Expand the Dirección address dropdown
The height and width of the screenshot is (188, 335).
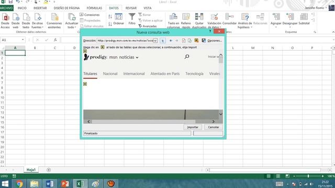155,41
